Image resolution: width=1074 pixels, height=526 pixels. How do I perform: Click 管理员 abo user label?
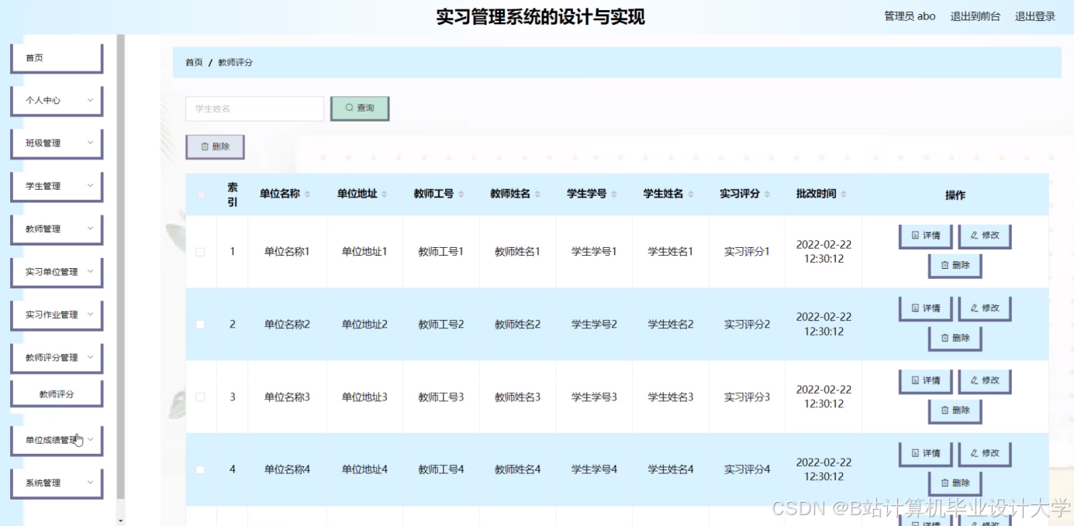pos(910,16)
